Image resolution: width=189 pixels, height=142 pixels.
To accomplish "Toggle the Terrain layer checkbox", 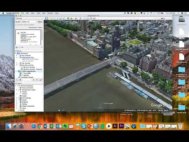I will 19,110.
